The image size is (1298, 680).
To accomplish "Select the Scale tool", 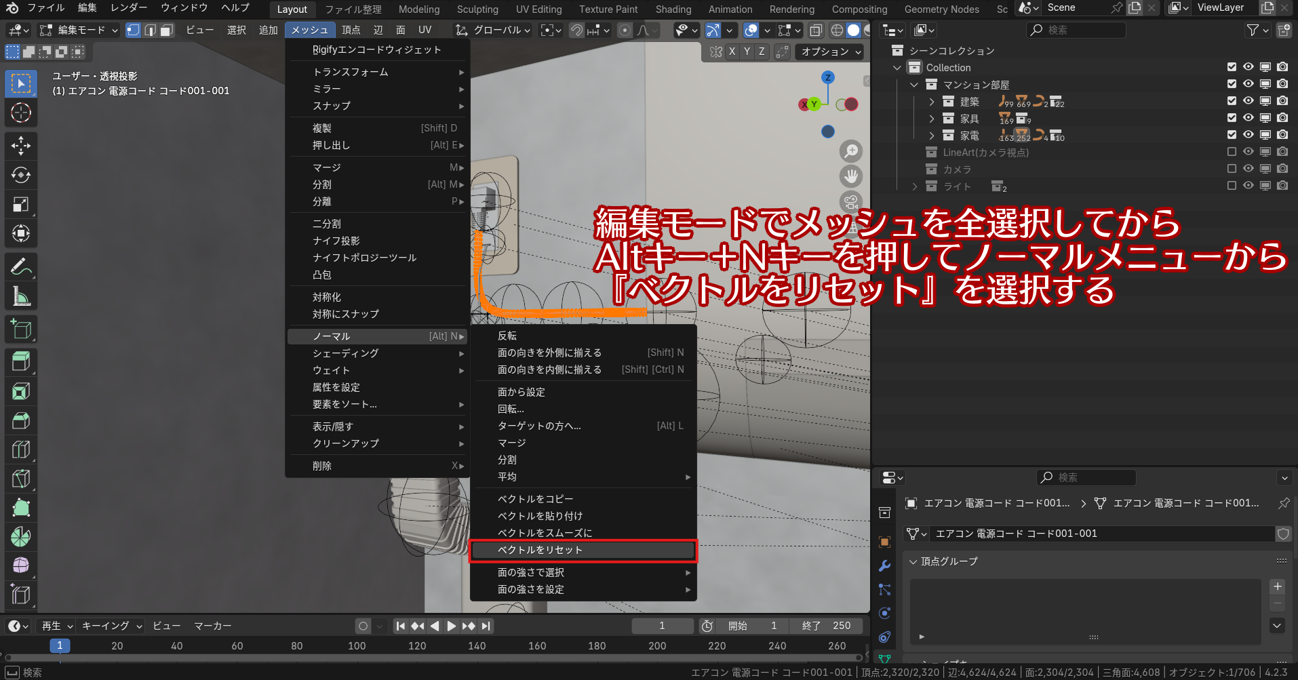I will (x=21, y=204).
